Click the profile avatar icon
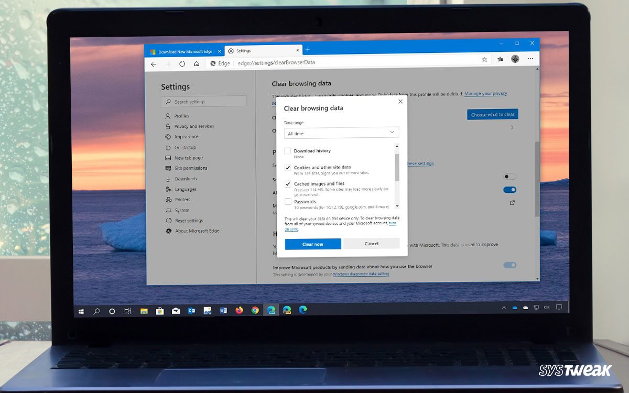Screen dimensions: 629x393 pyautogui.click(x=516, y=59)
